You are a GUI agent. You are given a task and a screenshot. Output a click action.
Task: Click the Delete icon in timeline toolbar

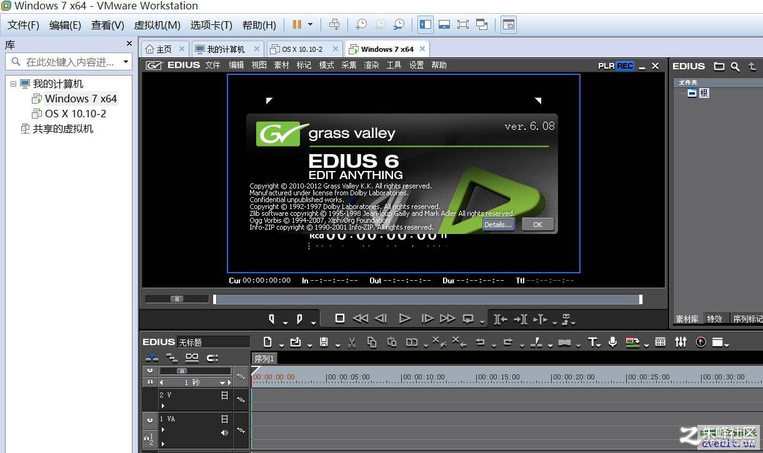pos(439,342)
